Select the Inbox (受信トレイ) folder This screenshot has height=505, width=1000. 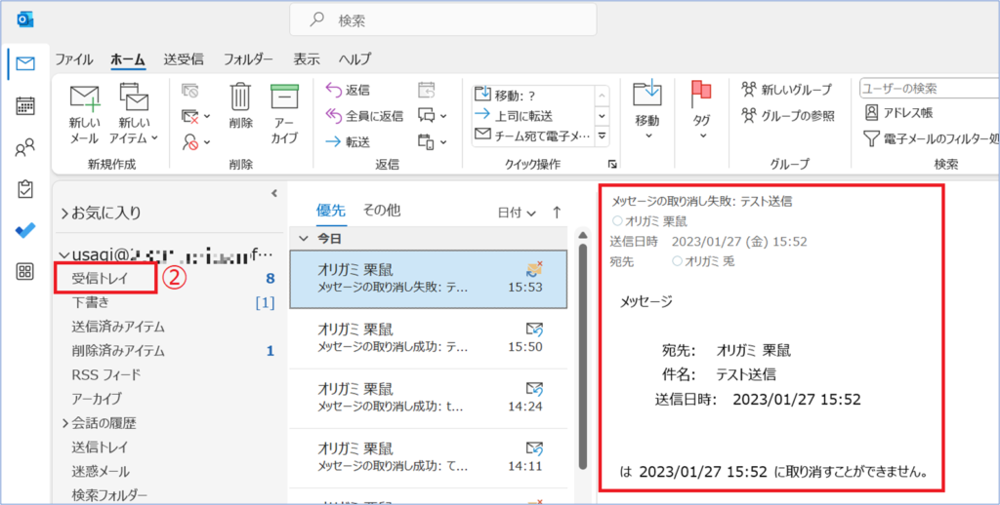pyautogui.click(x=105, y=279)
